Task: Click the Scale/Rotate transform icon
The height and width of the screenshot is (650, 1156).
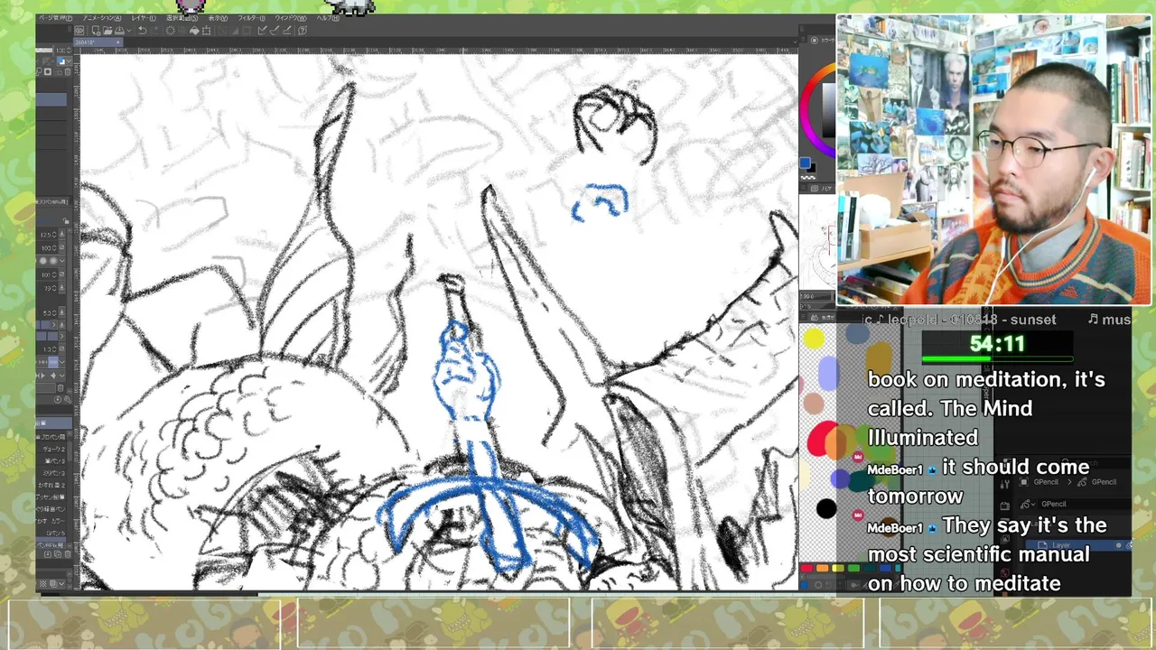Action: click(206, 31)
